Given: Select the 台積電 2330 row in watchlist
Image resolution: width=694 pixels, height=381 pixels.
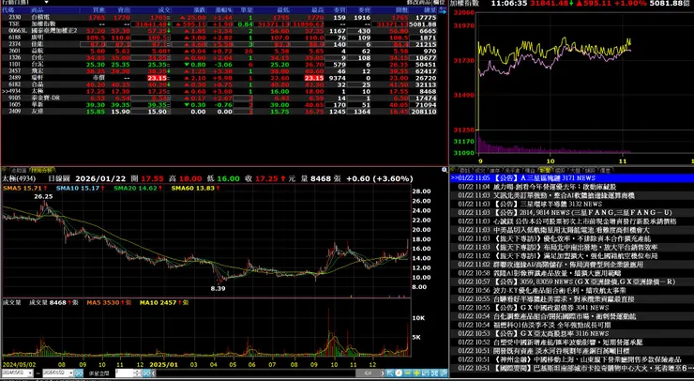Looking at the screenshot, I should (x=219, y=18).
